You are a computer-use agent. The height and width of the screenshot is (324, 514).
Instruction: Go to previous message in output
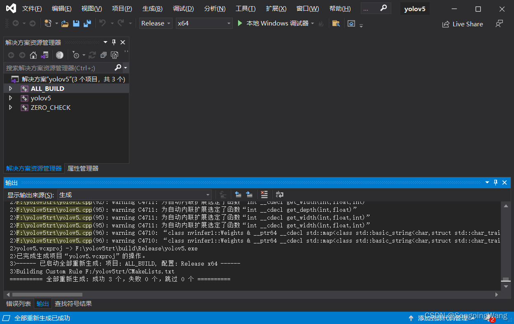238,194
